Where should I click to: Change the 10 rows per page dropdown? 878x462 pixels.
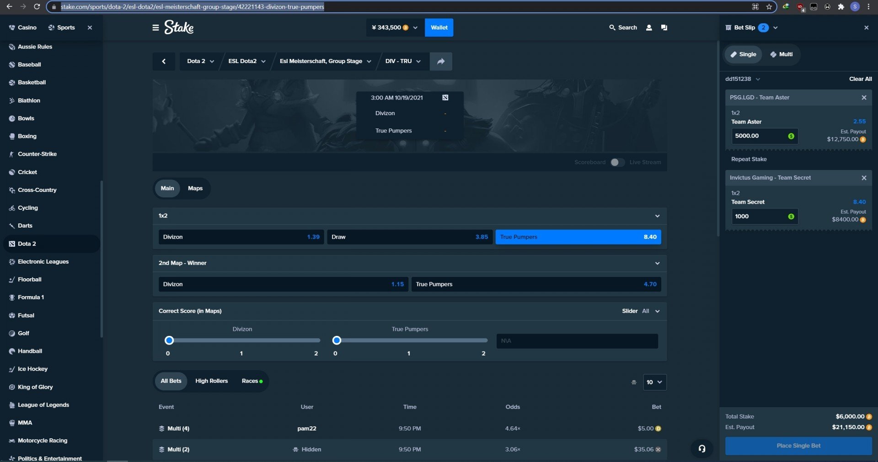(654, 382)
